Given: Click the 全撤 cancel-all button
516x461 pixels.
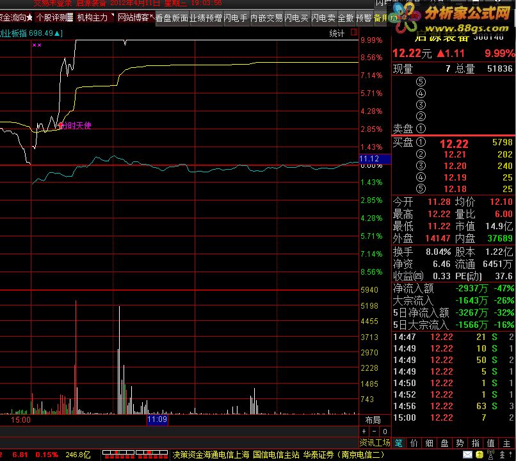Looking at the screenshot, I should point(346,18).
